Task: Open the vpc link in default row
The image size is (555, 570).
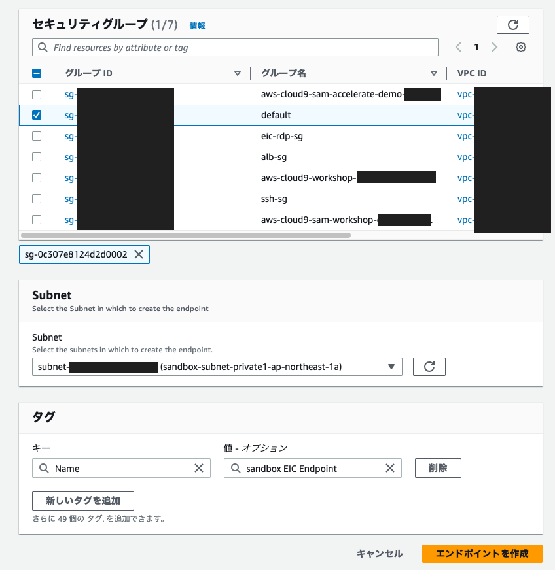Action: 465,115
